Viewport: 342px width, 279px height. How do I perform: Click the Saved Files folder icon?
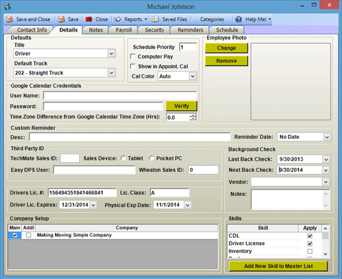(155, 19)
